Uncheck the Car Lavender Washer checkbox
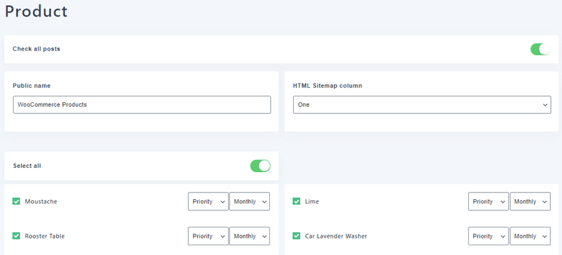Viewport: 562px width, 255px height. [x=296, y=236]
